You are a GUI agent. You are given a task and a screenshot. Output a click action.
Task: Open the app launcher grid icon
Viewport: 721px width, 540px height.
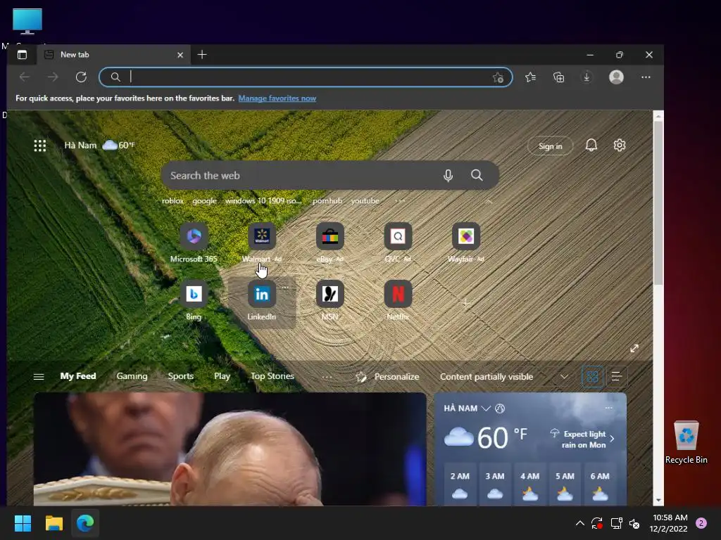pyautogui.click(x=40, y=146)
